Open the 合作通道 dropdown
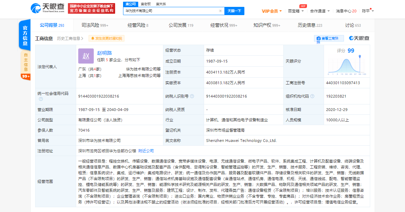Screen dimensions: 405x212 (320, 11)
